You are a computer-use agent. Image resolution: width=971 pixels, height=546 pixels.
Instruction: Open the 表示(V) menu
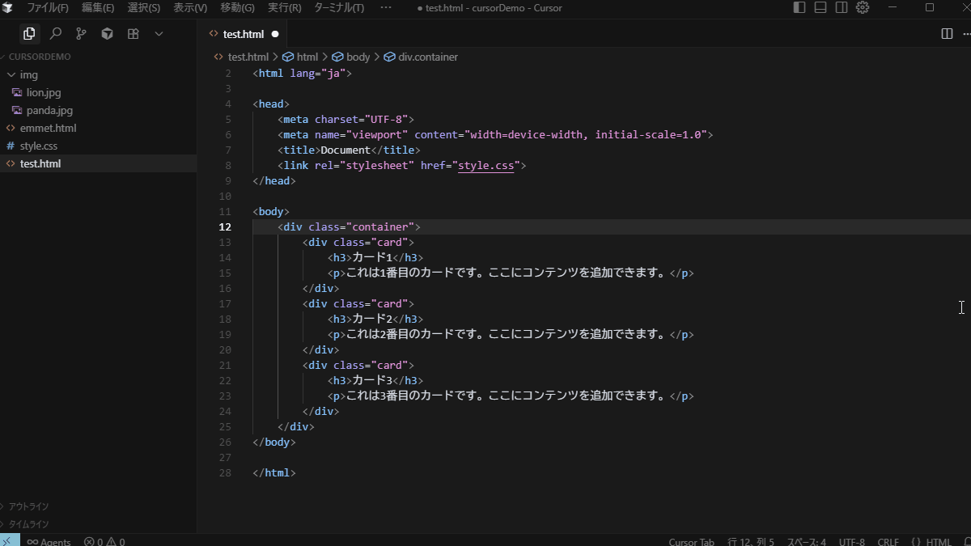[190, 8]
